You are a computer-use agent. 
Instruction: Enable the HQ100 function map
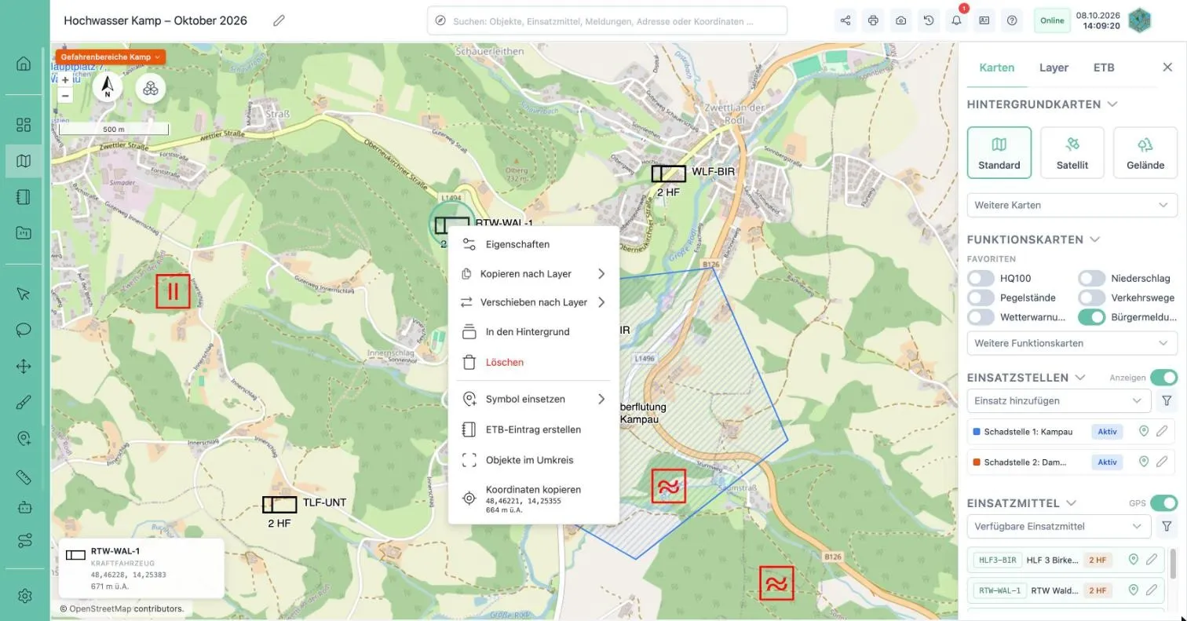tap(981, 278)
